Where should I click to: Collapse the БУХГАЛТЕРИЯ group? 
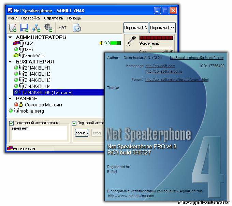[10, 62]
